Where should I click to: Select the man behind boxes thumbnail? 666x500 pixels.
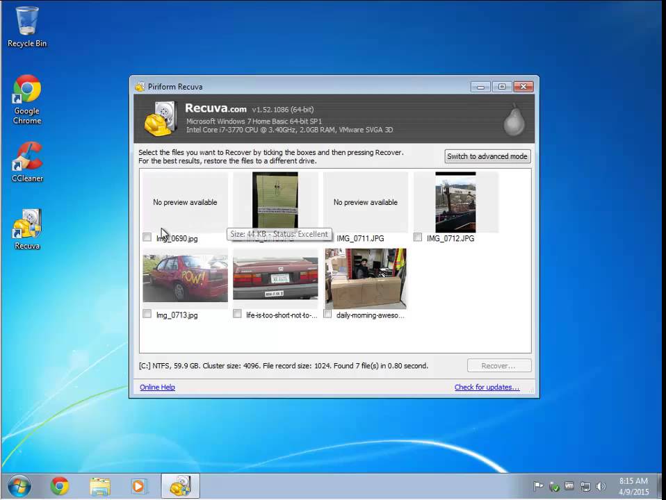pyautogui.click(x=366, y=278)
